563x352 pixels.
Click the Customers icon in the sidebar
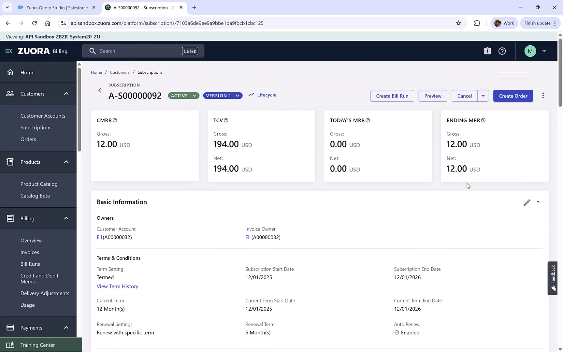coord(10,94)
